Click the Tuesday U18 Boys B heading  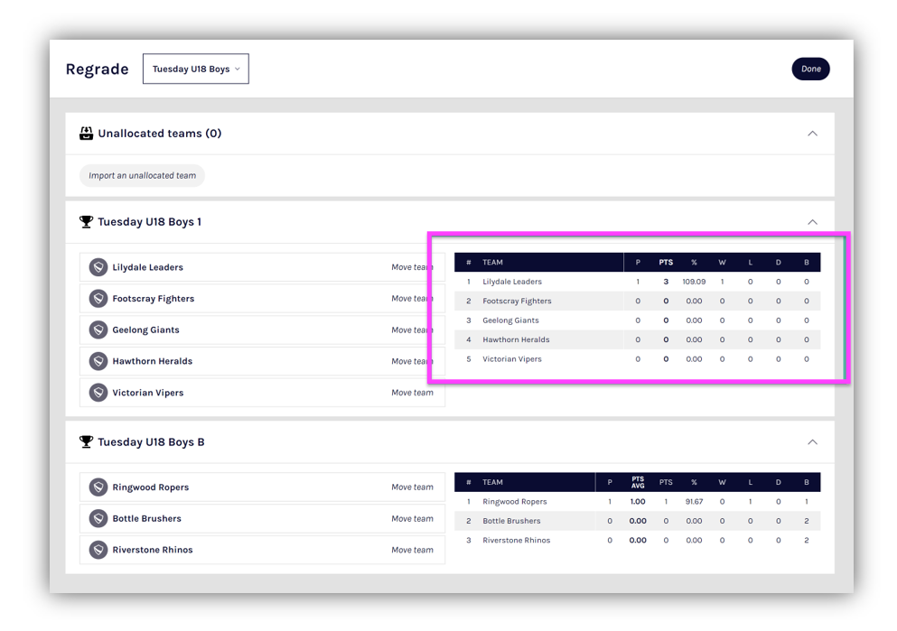(x=151, y=441)
